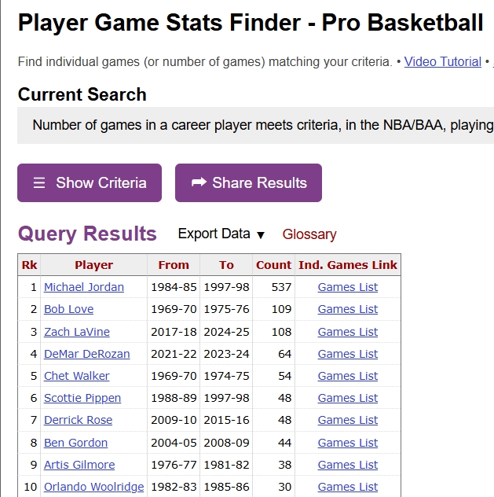Sort table by Player column header
The width and height of the screenshot is (494, 497).
pos(93,265)
